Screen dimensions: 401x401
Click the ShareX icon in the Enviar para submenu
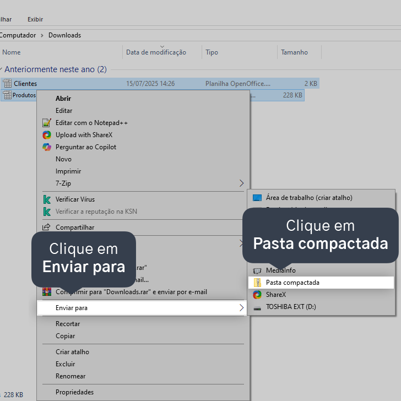257,295
